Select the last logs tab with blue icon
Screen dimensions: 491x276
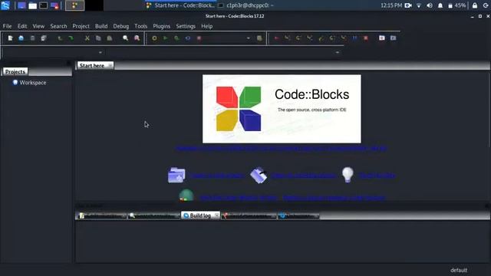[x=298, y=215]
